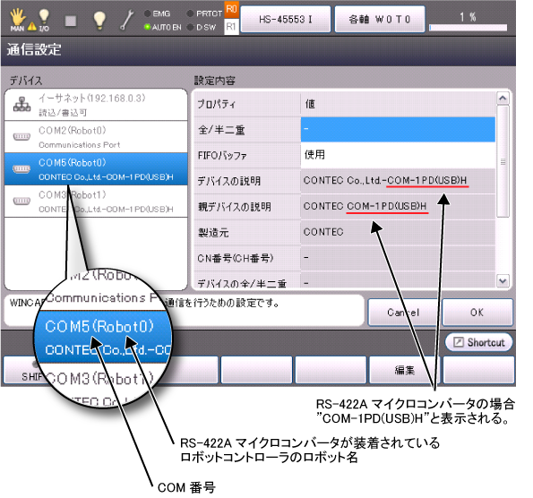Image resolution: width=533 pixels, height=498 pixels.
Task: Toggle the AUTO EN indicator
Action: [163, 27]
